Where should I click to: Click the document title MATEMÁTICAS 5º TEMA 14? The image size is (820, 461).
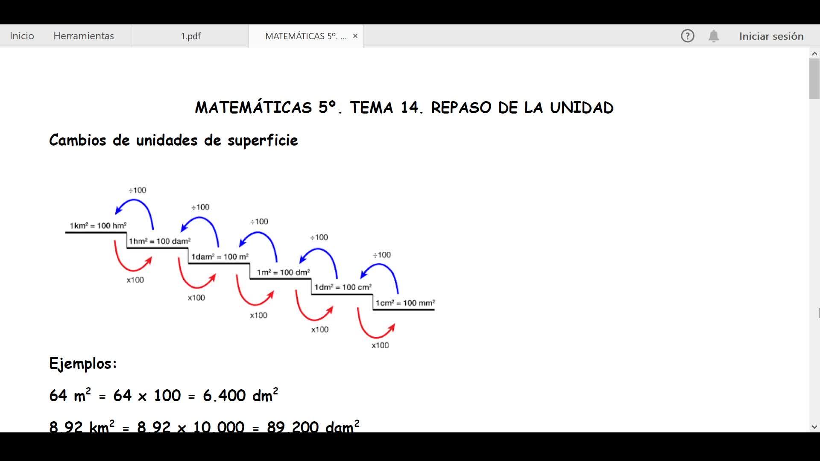(x=404, y=108)
